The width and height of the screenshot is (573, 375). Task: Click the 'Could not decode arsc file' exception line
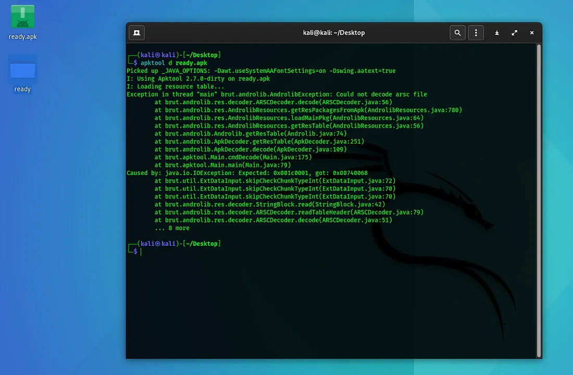pos(276,94)
